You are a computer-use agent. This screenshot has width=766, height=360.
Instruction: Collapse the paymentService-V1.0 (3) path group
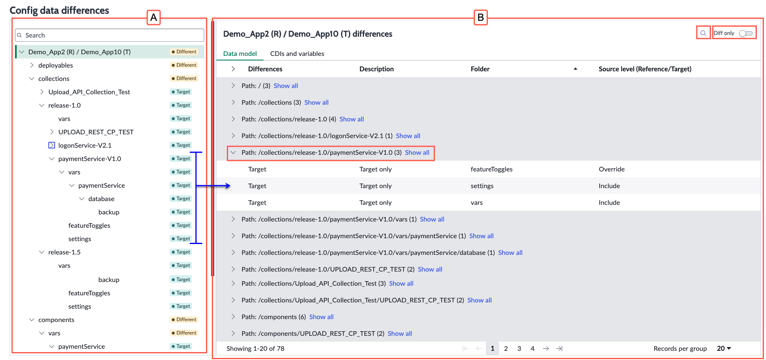coord(233,152)
